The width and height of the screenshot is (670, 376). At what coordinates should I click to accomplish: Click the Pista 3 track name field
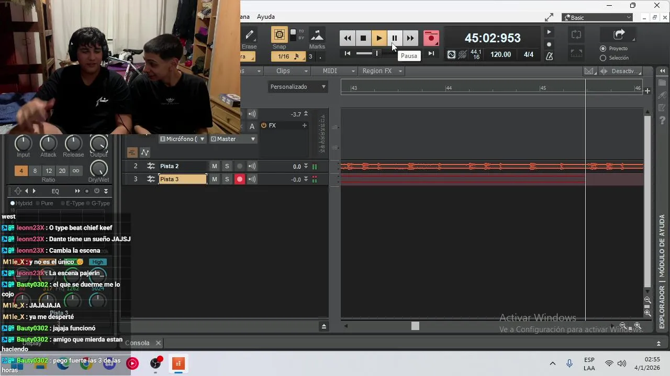[x=183, y=179]
